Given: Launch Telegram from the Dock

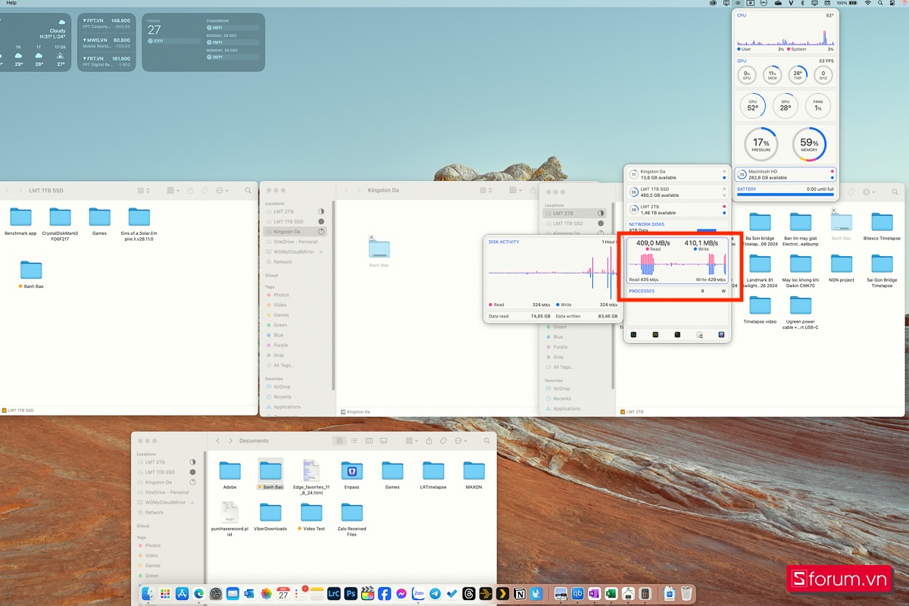Looking at the screenshot, I should pyautogui.click(x=436, y=594).
